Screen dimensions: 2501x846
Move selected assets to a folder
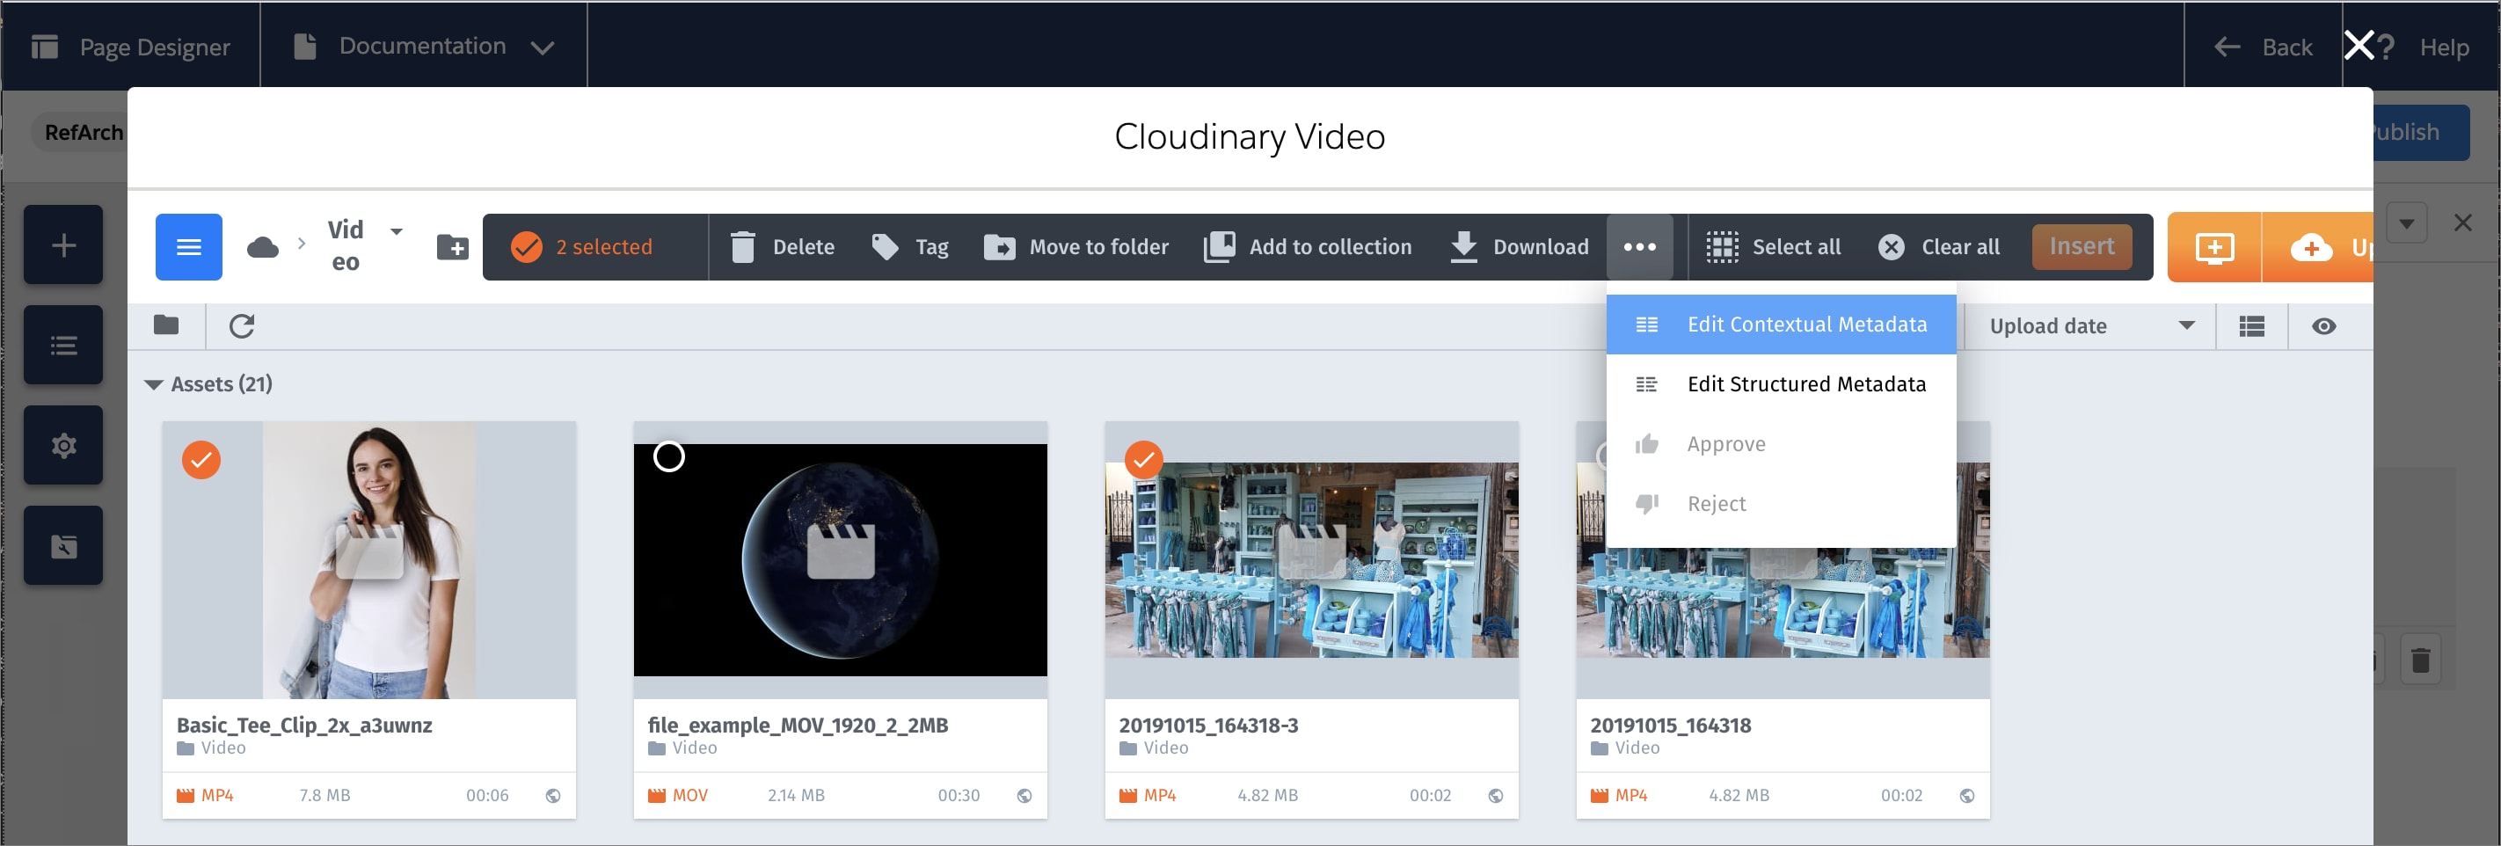point(1076,247)
